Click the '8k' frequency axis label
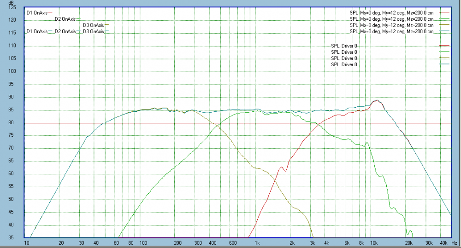Image resolution: width=461 pixels, height=248 pixels. (361, 243)
